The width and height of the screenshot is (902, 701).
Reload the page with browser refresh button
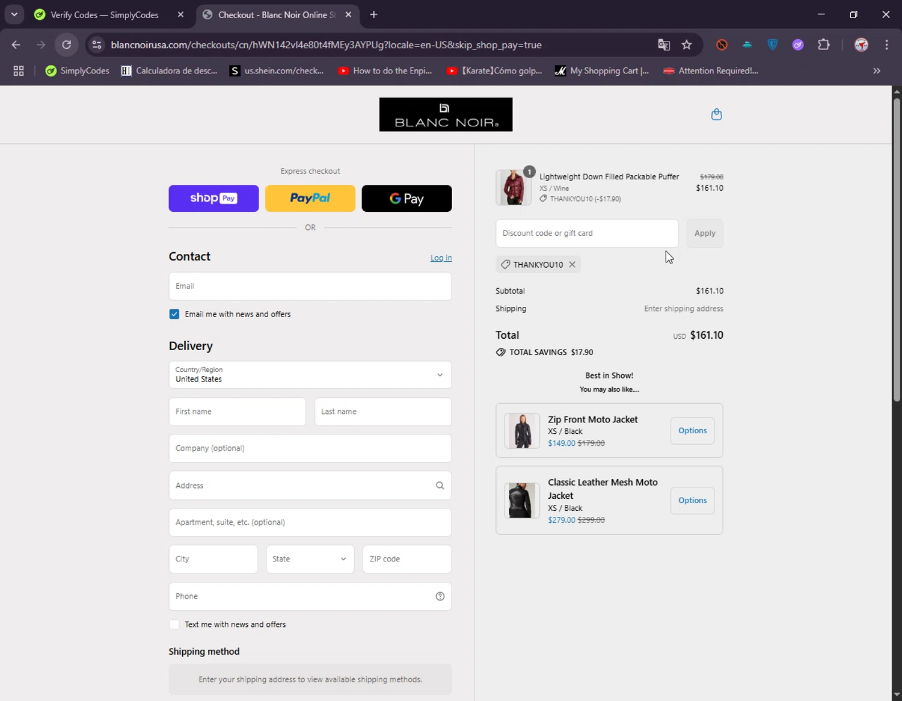pos(67,45)
